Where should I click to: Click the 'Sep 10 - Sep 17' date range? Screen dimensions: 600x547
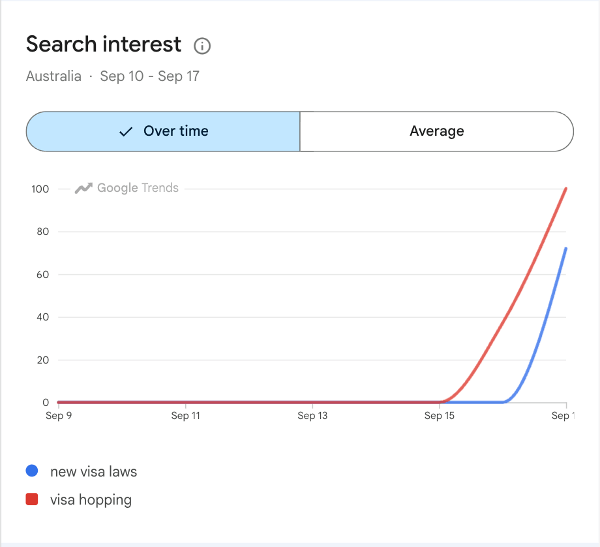coord(149,76)
